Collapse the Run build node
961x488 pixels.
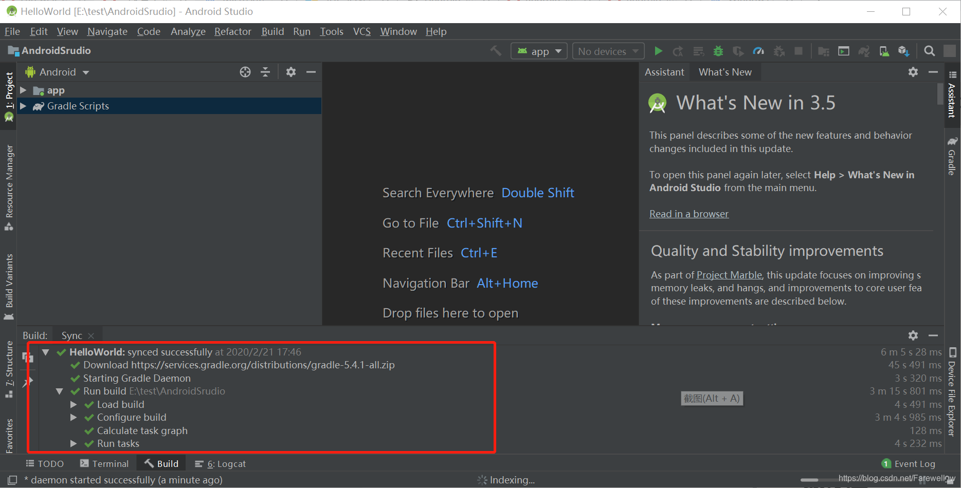[x=60, y=391]
